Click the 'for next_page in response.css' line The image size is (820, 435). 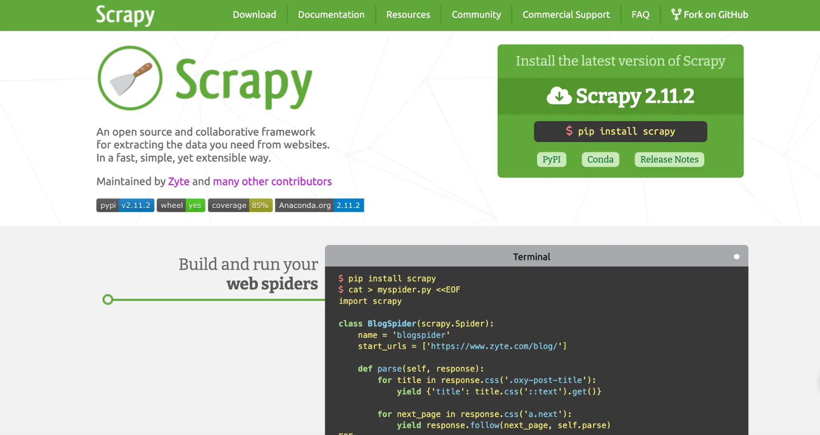[474, 414]
